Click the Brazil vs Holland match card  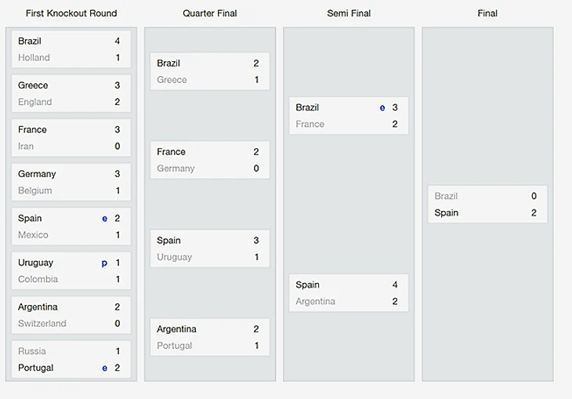[x=71, y=49]
